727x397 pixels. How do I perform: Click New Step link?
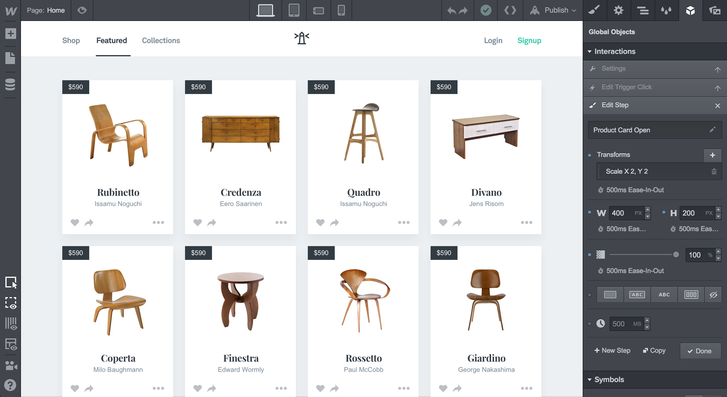coord(612,351)
